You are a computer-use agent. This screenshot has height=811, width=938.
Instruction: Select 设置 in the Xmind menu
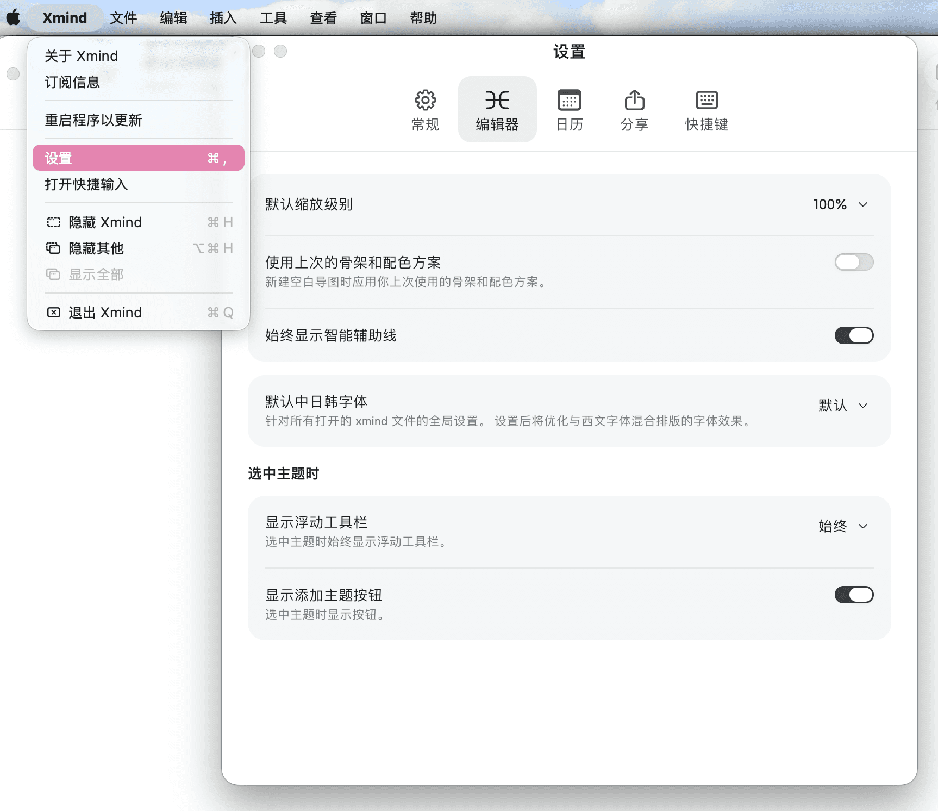click(139, 158)
